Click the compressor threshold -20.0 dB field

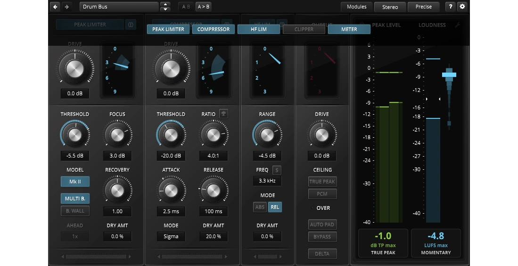pos(171,156)
